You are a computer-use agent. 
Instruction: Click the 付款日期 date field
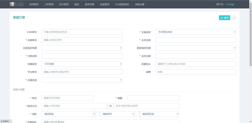[82, 56]
